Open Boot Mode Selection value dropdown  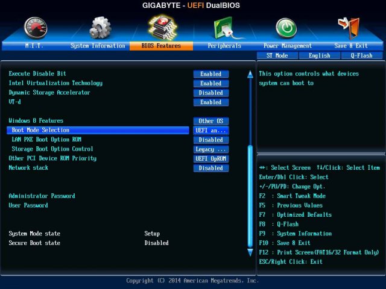(x=210, y=131)
